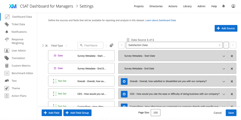The height and width of the screenshot is (120, 241).
Task: Click CSAT Dashboard for Managers breadcrumb
Action: tap(46, 6)
